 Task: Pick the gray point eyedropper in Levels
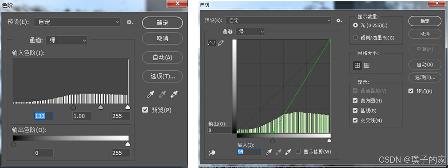(x=162, y=95)
